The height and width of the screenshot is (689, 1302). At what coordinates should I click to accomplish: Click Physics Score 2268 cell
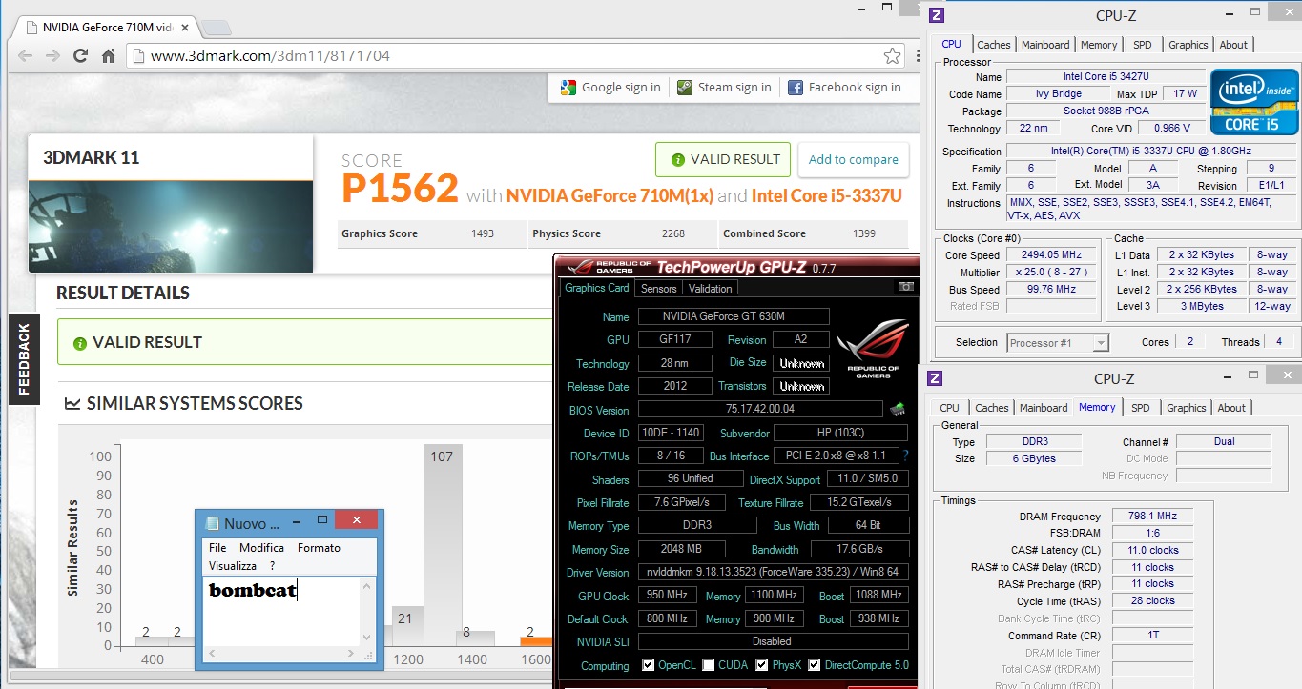tap(621, 233)
